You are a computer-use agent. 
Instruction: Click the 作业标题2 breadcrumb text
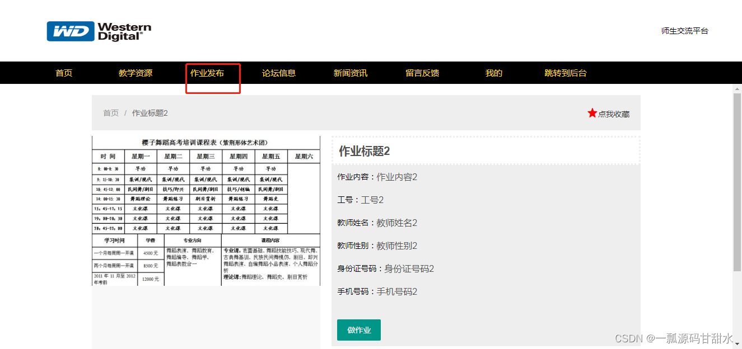click(x=150, y=113)
